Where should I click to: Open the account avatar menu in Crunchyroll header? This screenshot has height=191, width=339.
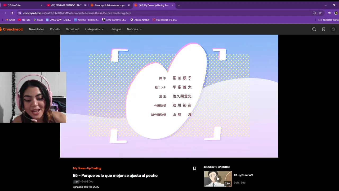[x=333, y=29]
